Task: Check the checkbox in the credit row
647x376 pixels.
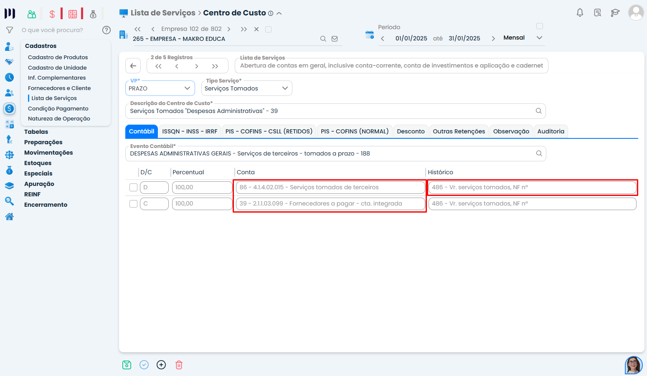Action: [x=134, y=204]
